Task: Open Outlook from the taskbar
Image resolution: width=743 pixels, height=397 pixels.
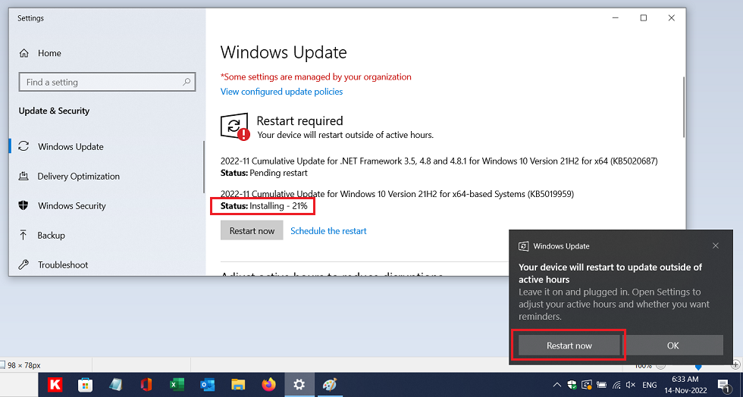Action: point(208,385)
